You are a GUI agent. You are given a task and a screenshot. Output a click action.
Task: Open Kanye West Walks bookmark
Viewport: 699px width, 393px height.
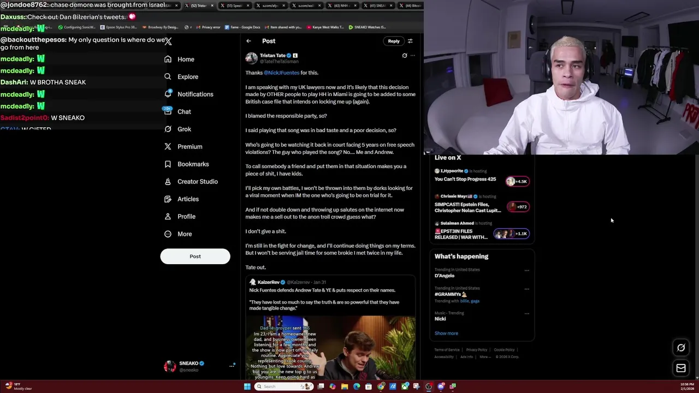[x=325, y=27]
